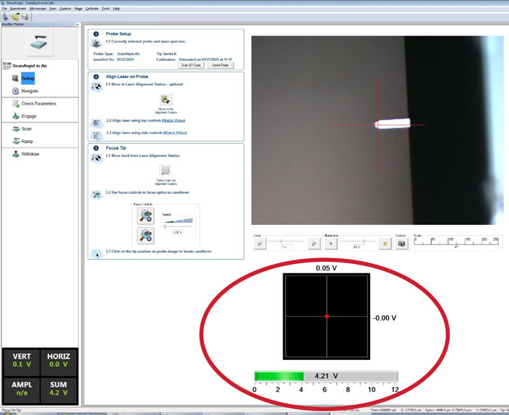Click the Move to Laser Alignment Station icon

[x=166, y=100]
